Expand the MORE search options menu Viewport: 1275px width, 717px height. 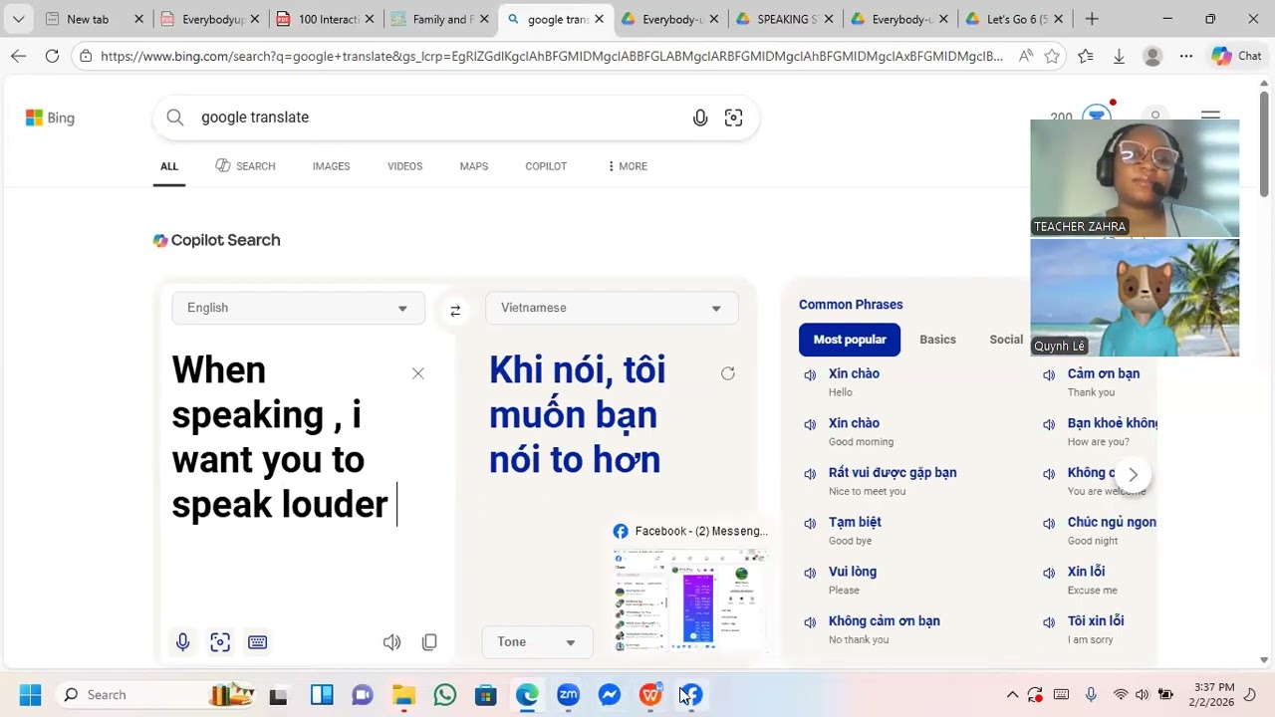tap(627, 166)
